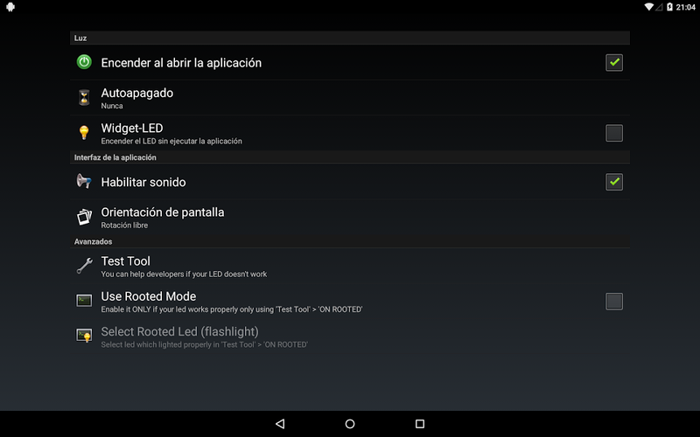Viewport: 700px width, 437px height.
Task: Uncheck Encender al abrir la aplicación
Action: pyautogui.click(x=614, y=62)
